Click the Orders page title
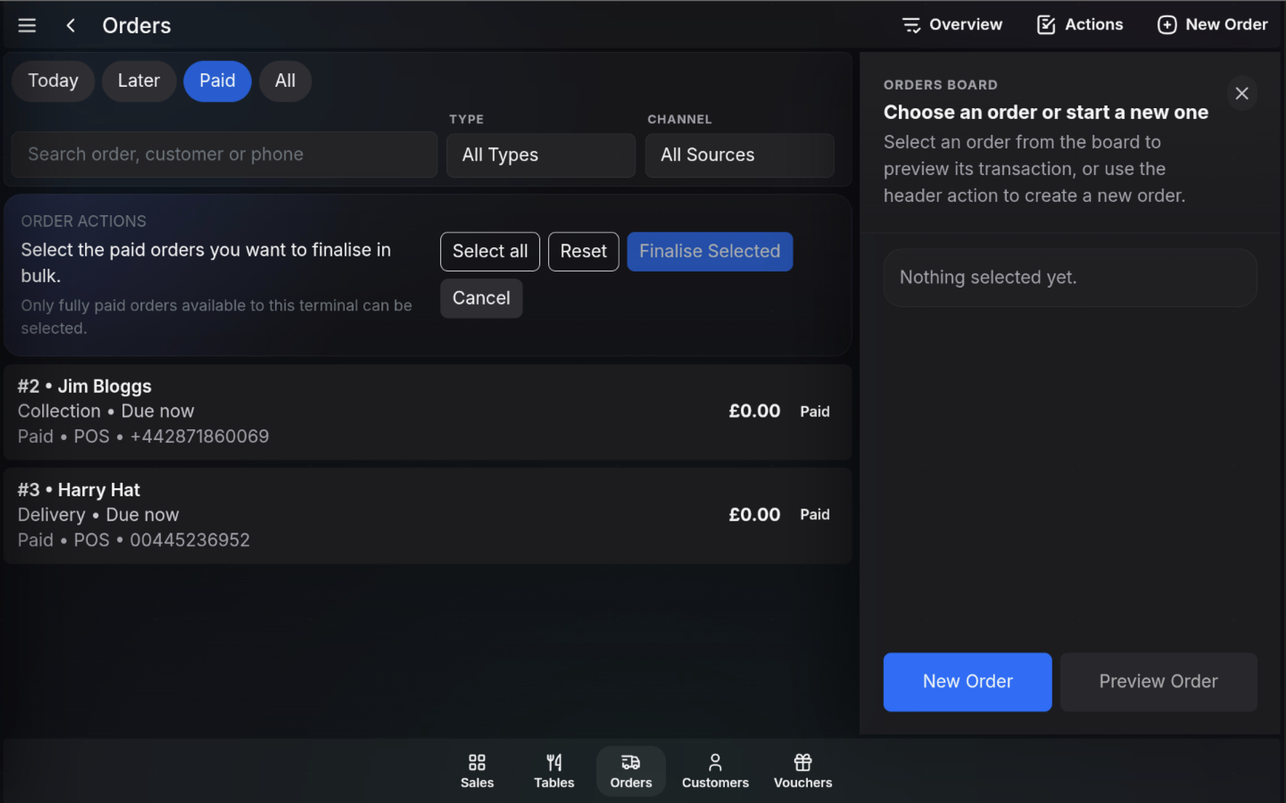Screen dimensions: 1286x803 coord(136,25)
